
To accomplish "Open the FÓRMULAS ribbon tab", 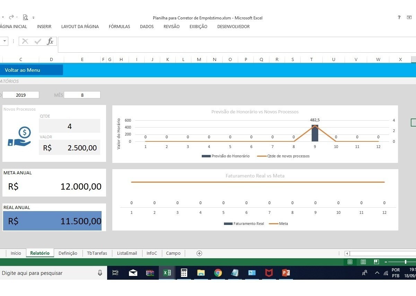I will (119, 27).
